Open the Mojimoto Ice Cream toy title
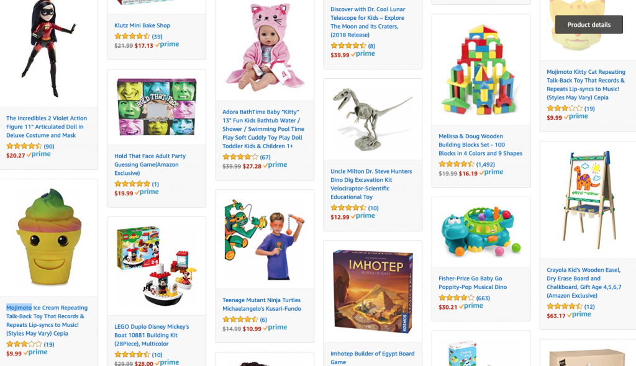636x366 pixels. click(47, 320)
